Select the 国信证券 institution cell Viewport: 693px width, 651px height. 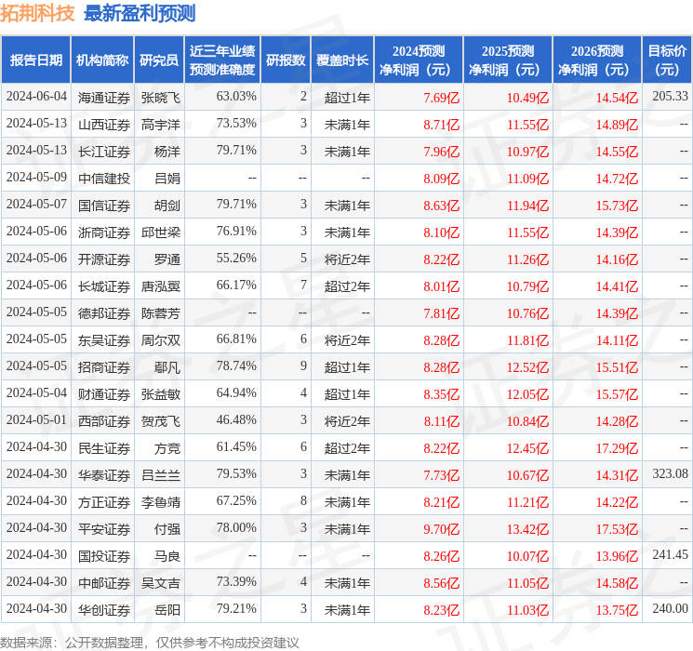pos(104,206)
